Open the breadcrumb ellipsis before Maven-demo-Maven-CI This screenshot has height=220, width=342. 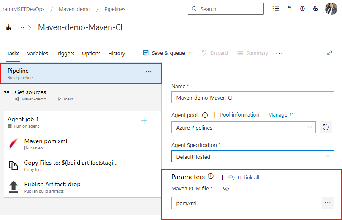21,27
